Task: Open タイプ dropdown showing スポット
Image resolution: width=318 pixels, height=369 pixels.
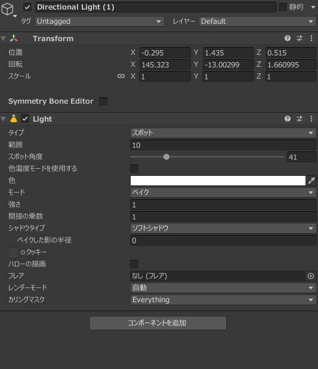Action: pos(223,133)
